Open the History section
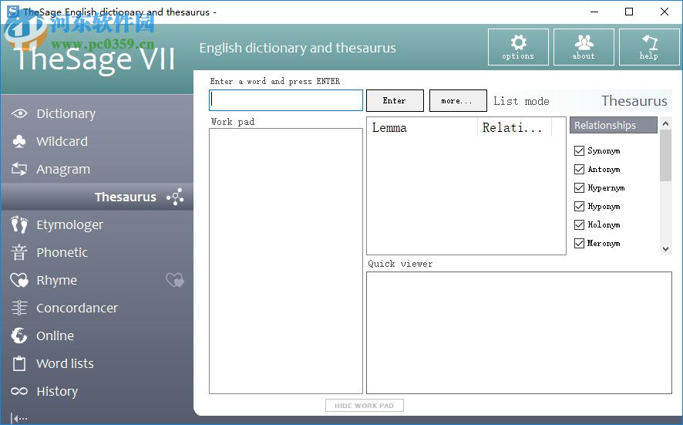 point(96,391)
